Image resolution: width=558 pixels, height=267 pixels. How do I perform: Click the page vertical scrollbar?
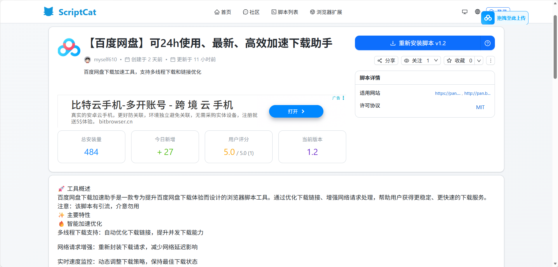(x=555, y=47)
